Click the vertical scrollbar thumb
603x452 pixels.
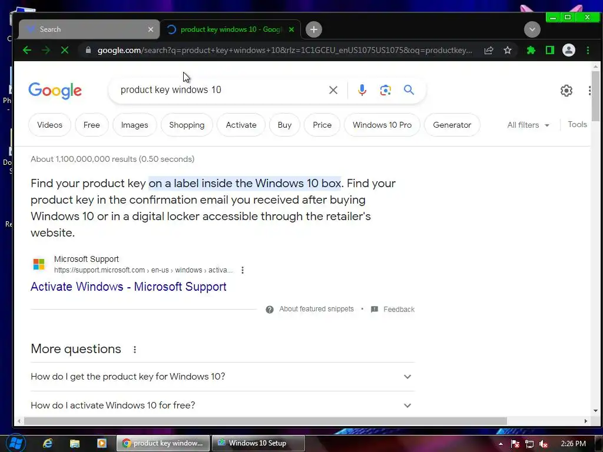click(x=595, y=96)
